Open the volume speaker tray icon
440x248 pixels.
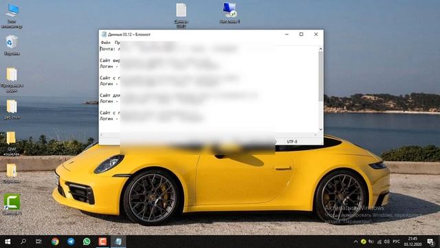(x=387, y=242)
